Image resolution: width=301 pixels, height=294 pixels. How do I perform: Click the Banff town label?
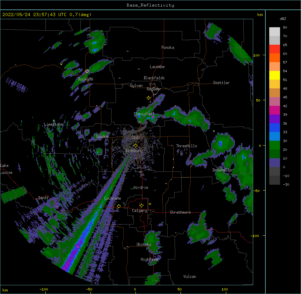43,198
